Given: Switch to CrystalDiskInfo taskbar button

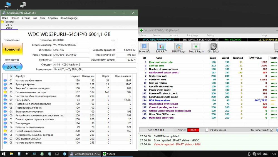Looking at the screenshot, I should [x=85, y=154].
